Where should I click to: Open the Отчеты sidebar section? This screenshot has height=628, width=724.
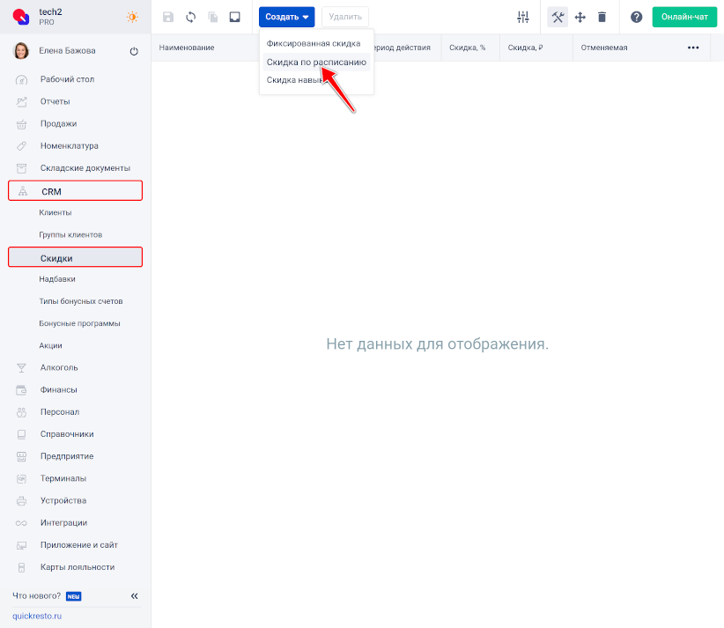click(55, 101)
